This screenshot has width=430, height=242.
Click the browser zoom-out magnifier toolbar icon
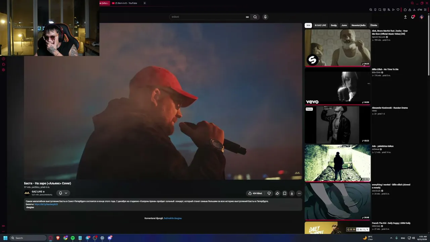[371, 10]
